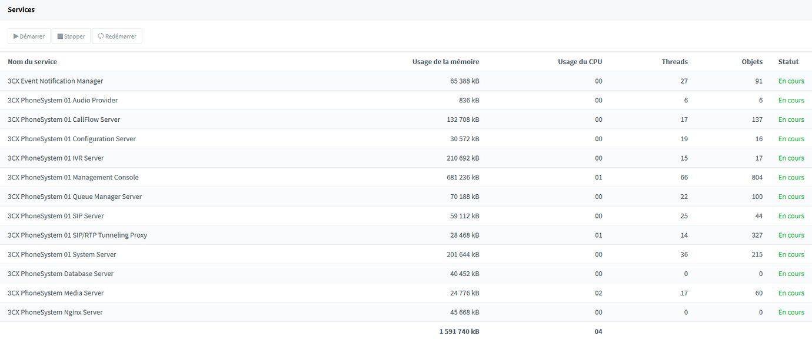
Task: Select the 3CX Event Notification Manager row
Action: 55,81
